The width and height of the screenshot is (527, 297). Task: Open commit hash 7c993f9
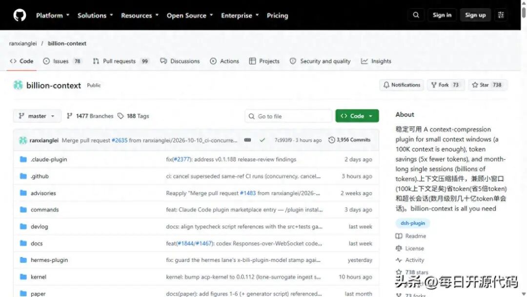(x=283, y=140)
